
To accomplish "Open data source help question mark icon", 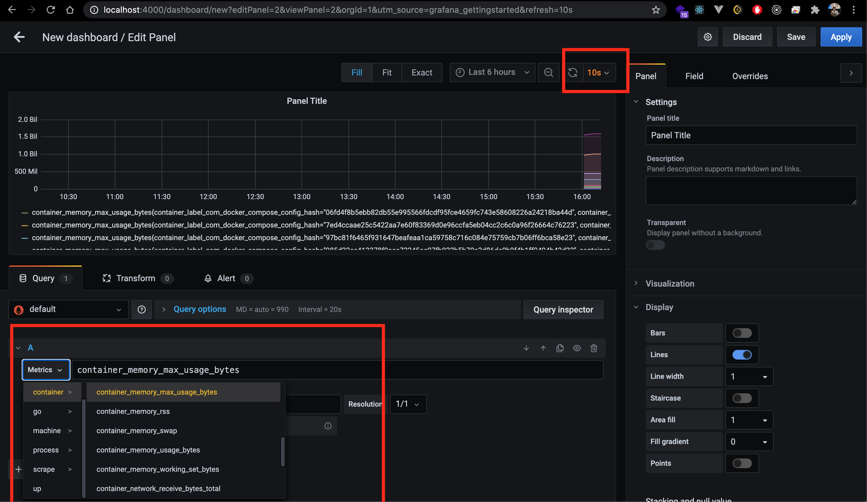I will click(x=141, y=310).
